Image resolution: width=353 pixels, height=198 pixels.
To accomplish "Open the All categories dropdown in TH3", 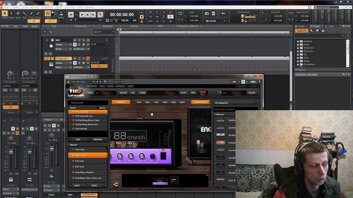I will tap(236, 103).
